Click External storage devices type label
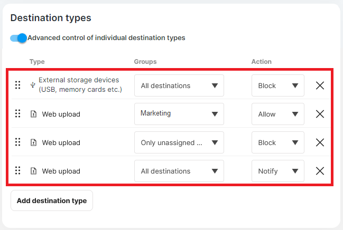 pos(80,85)
